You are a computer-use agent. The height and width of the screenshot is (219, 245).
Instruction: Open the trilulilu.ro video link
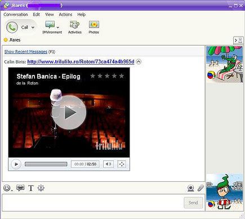point(81,62)
